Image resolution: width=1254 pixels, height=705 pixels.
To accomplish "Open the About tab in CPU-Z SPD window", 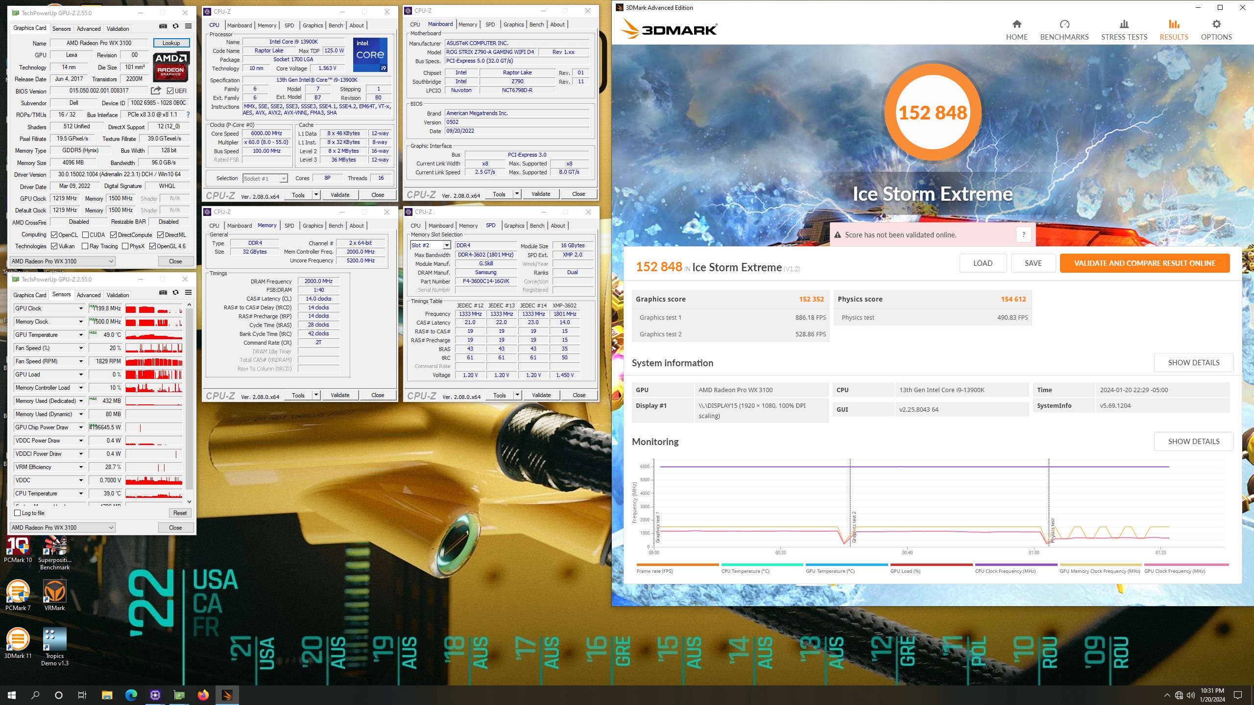I will (x=558, y=226).
